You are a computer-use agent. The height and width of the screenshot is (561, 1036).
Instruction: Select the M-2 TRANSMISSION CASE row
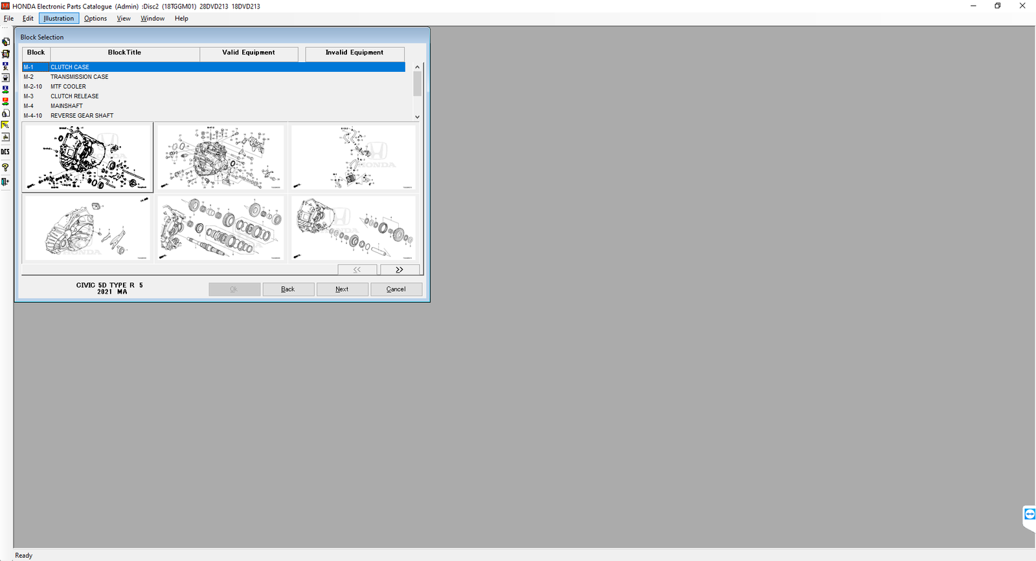click(x=214, y=77)
